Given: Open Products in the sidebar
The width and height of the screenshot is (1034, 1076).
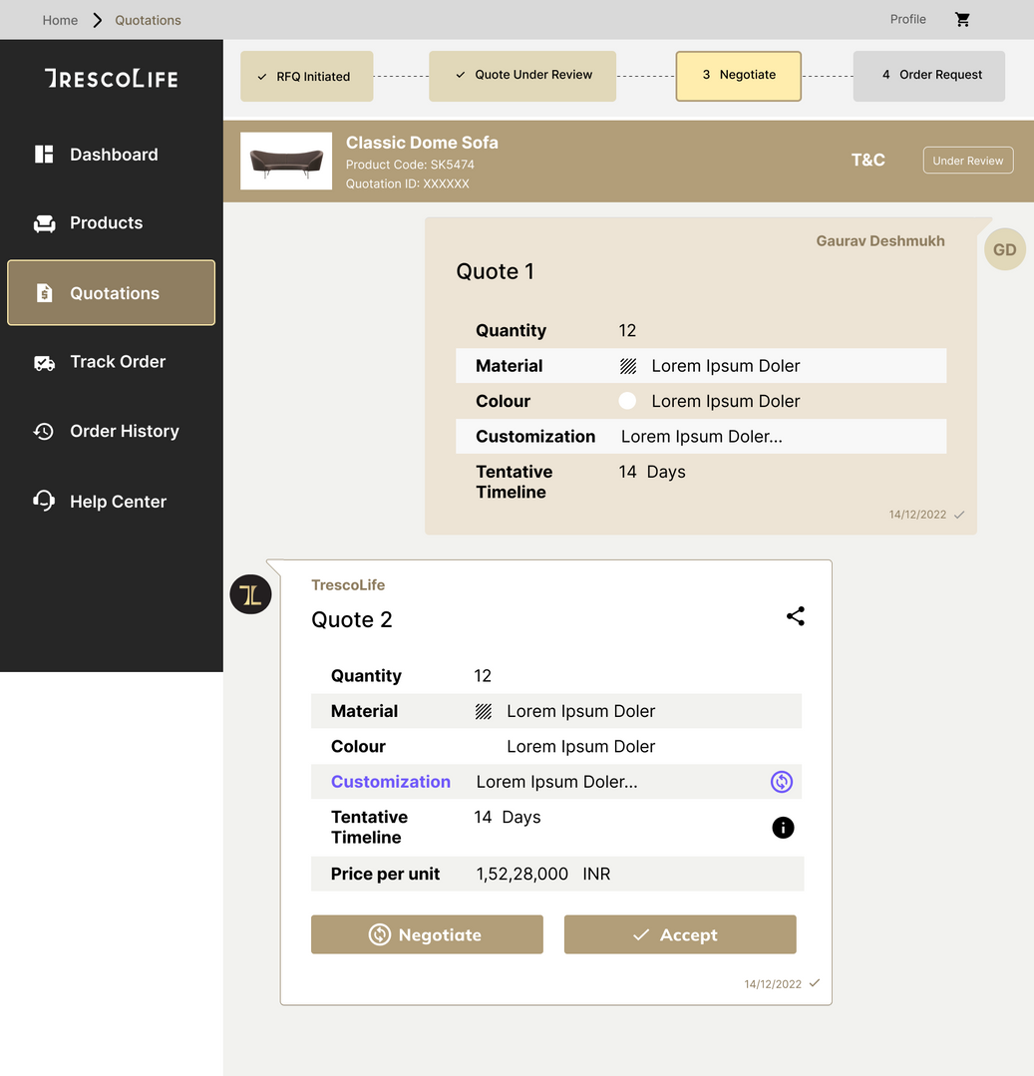Looking at the screenshot, I should 106,223.
